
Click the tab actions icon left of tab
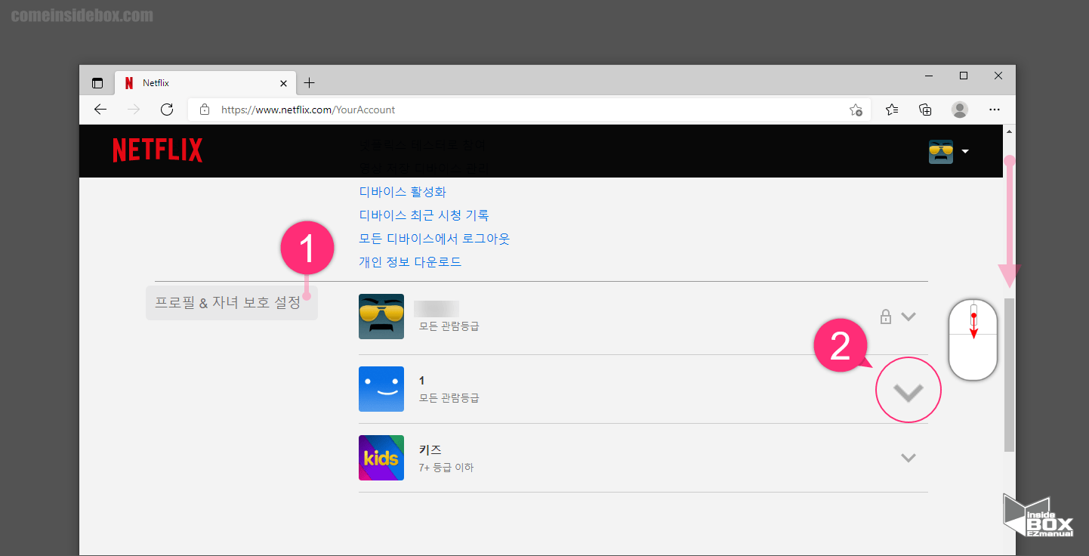(97, 83)
